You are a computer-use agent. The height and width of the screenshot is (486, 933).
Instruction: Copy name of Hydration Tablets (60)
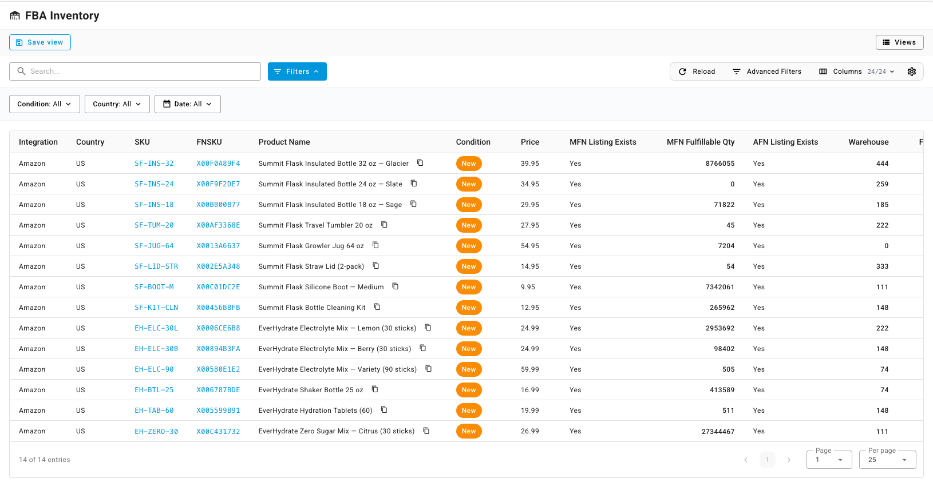(x=384, y=410)
